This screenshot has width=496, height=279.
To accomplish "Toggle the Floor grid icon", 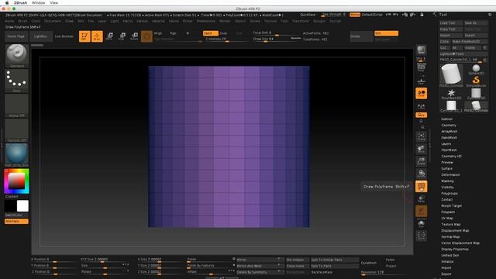I will click(421, 81).
